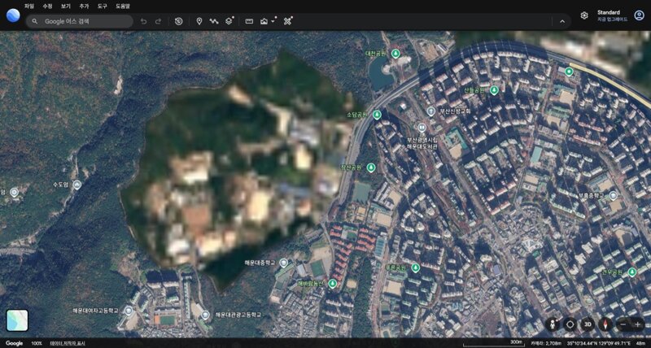Undo the last action
Image resolution: width=651 pixels, height=348 pixels.
[x=144, y=22]
